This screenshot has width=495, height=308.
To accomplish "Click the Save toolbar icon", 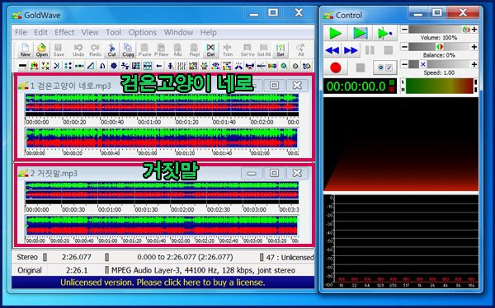I will pyautogui.click(x=59, y=49).
